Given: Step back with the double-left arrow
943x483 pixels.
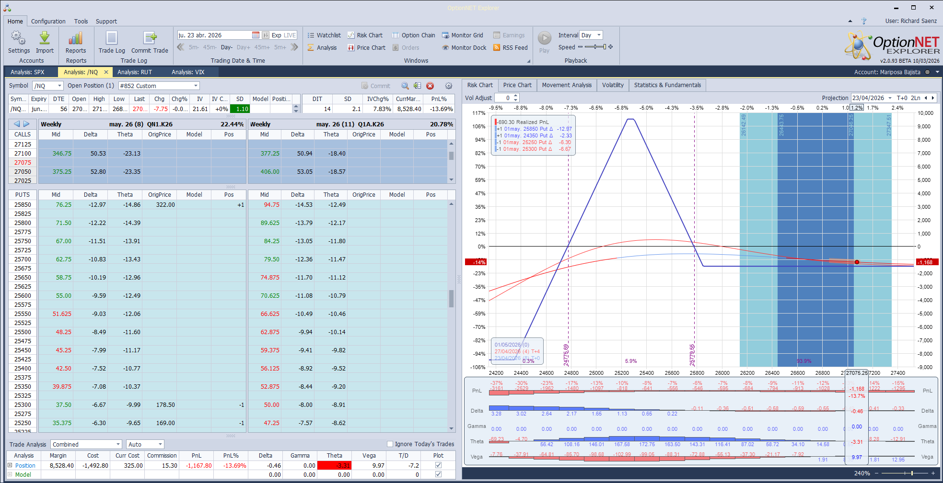Looking at the screenshot, I should click(181, 47).
